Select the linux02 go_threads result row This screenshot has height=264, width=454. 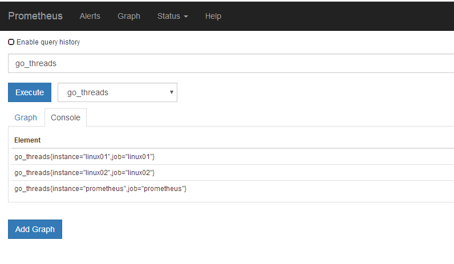click(233, 173)
